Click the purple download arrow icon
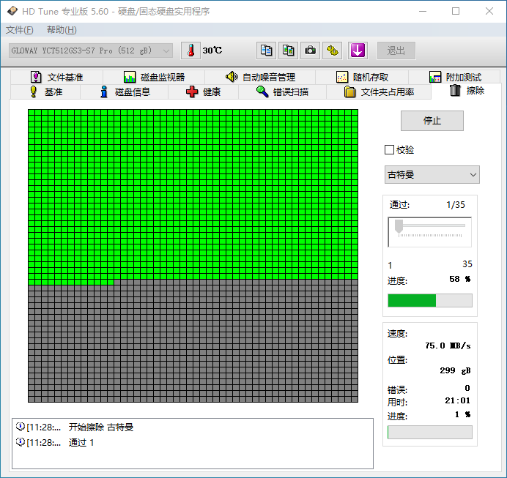The image size is (507, 478). click(358, 51)
